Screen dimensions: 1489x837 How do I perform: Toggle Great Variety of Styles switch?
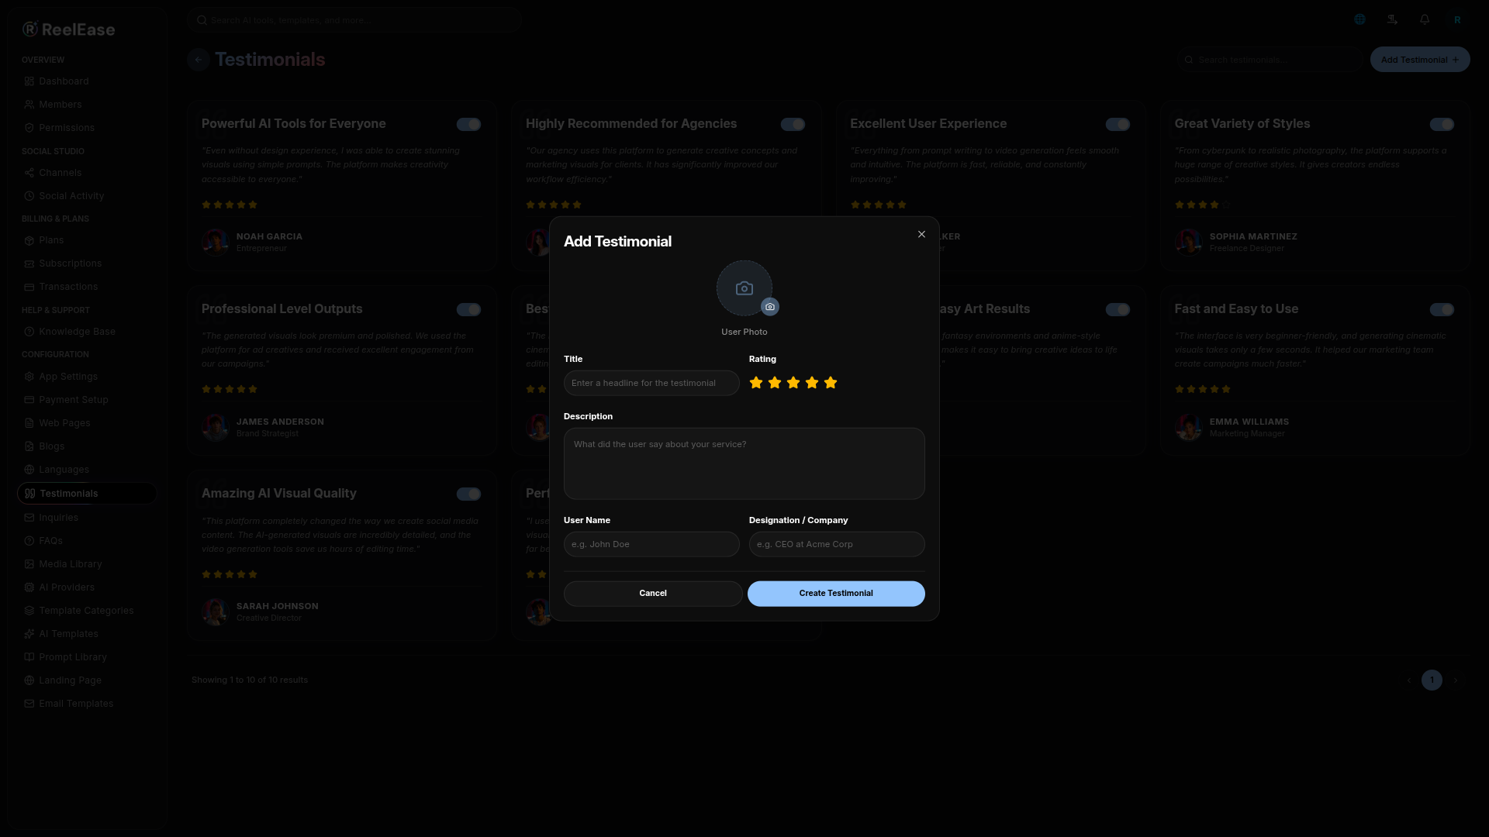1442,124
